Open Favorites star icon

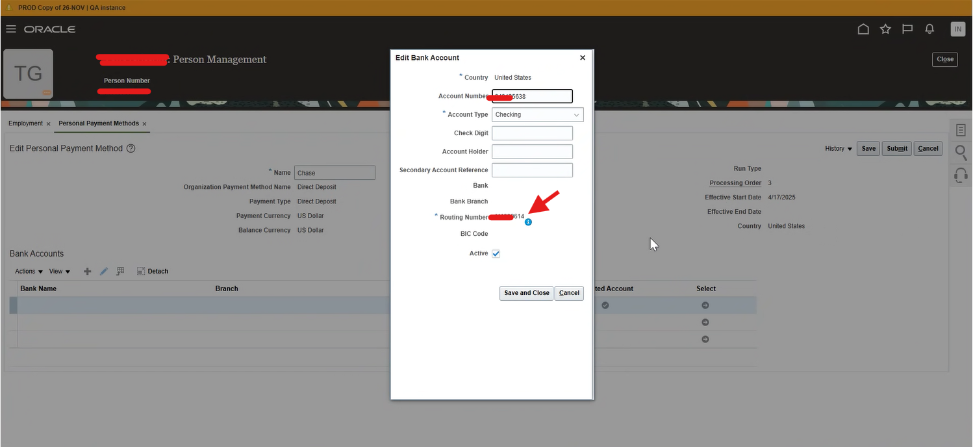click(x=885, y=29)
